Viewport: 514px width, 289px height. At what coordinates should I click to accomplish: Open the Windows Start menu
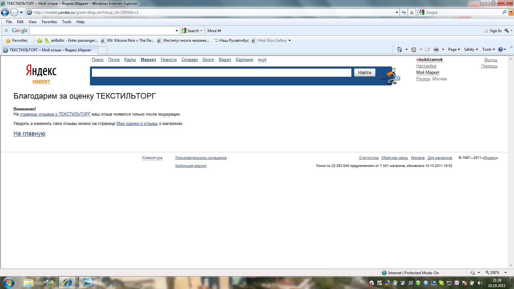(x=8, y=283)
